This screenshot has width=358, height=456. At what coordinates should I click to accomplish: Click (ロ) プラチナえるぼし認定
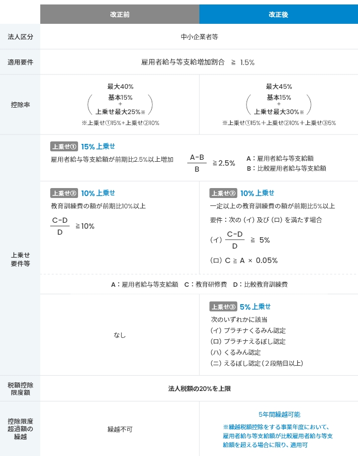[248, 341]
